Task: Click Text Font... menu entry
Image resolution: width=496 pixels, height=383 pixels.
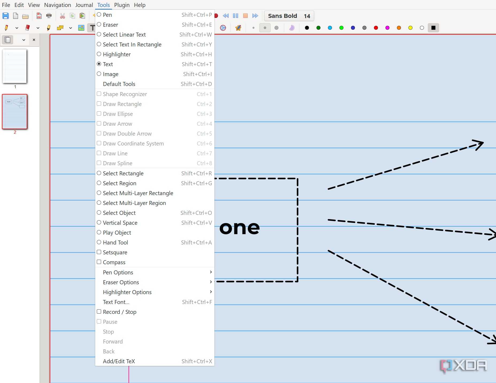Action: click(155, 302)
